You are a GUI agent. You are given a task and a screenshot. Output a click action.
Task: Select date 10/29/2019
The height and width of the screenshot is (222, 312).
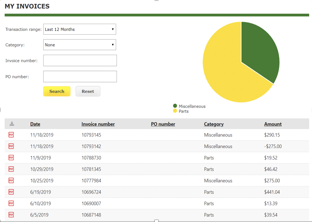42,169
